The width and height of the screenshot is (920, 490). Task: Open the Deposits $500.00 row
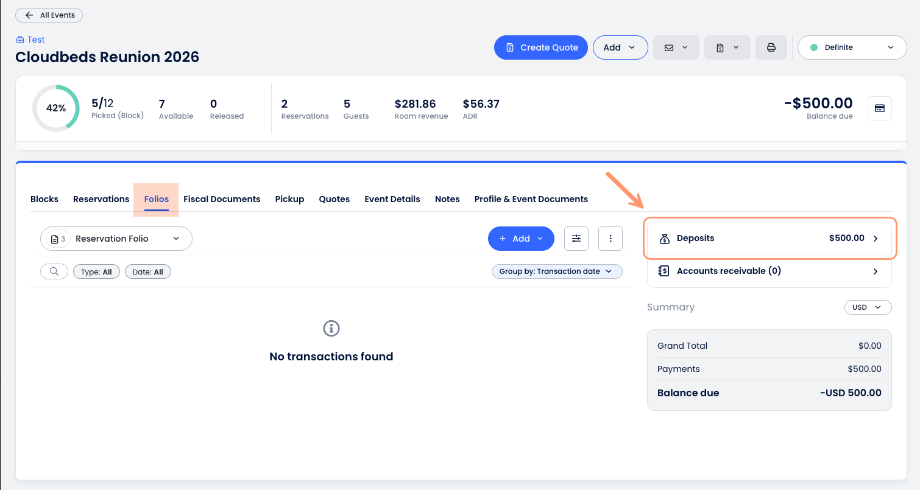point(770,238)
